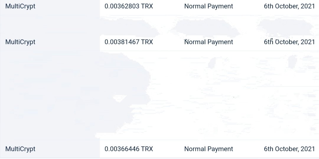Click the large erased area above the 0.00366446 row

pyautogui.click(x=159, y=95)
